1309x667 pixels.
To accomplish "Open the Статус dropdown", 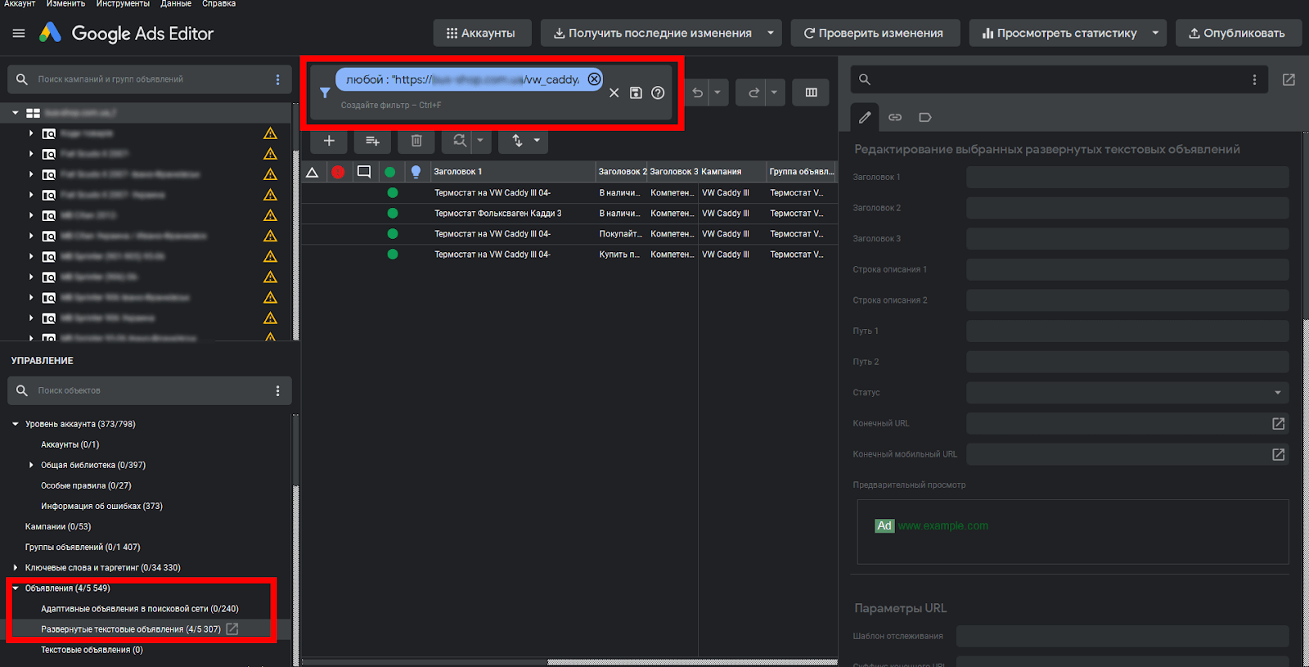I will tap(1127, 393).
